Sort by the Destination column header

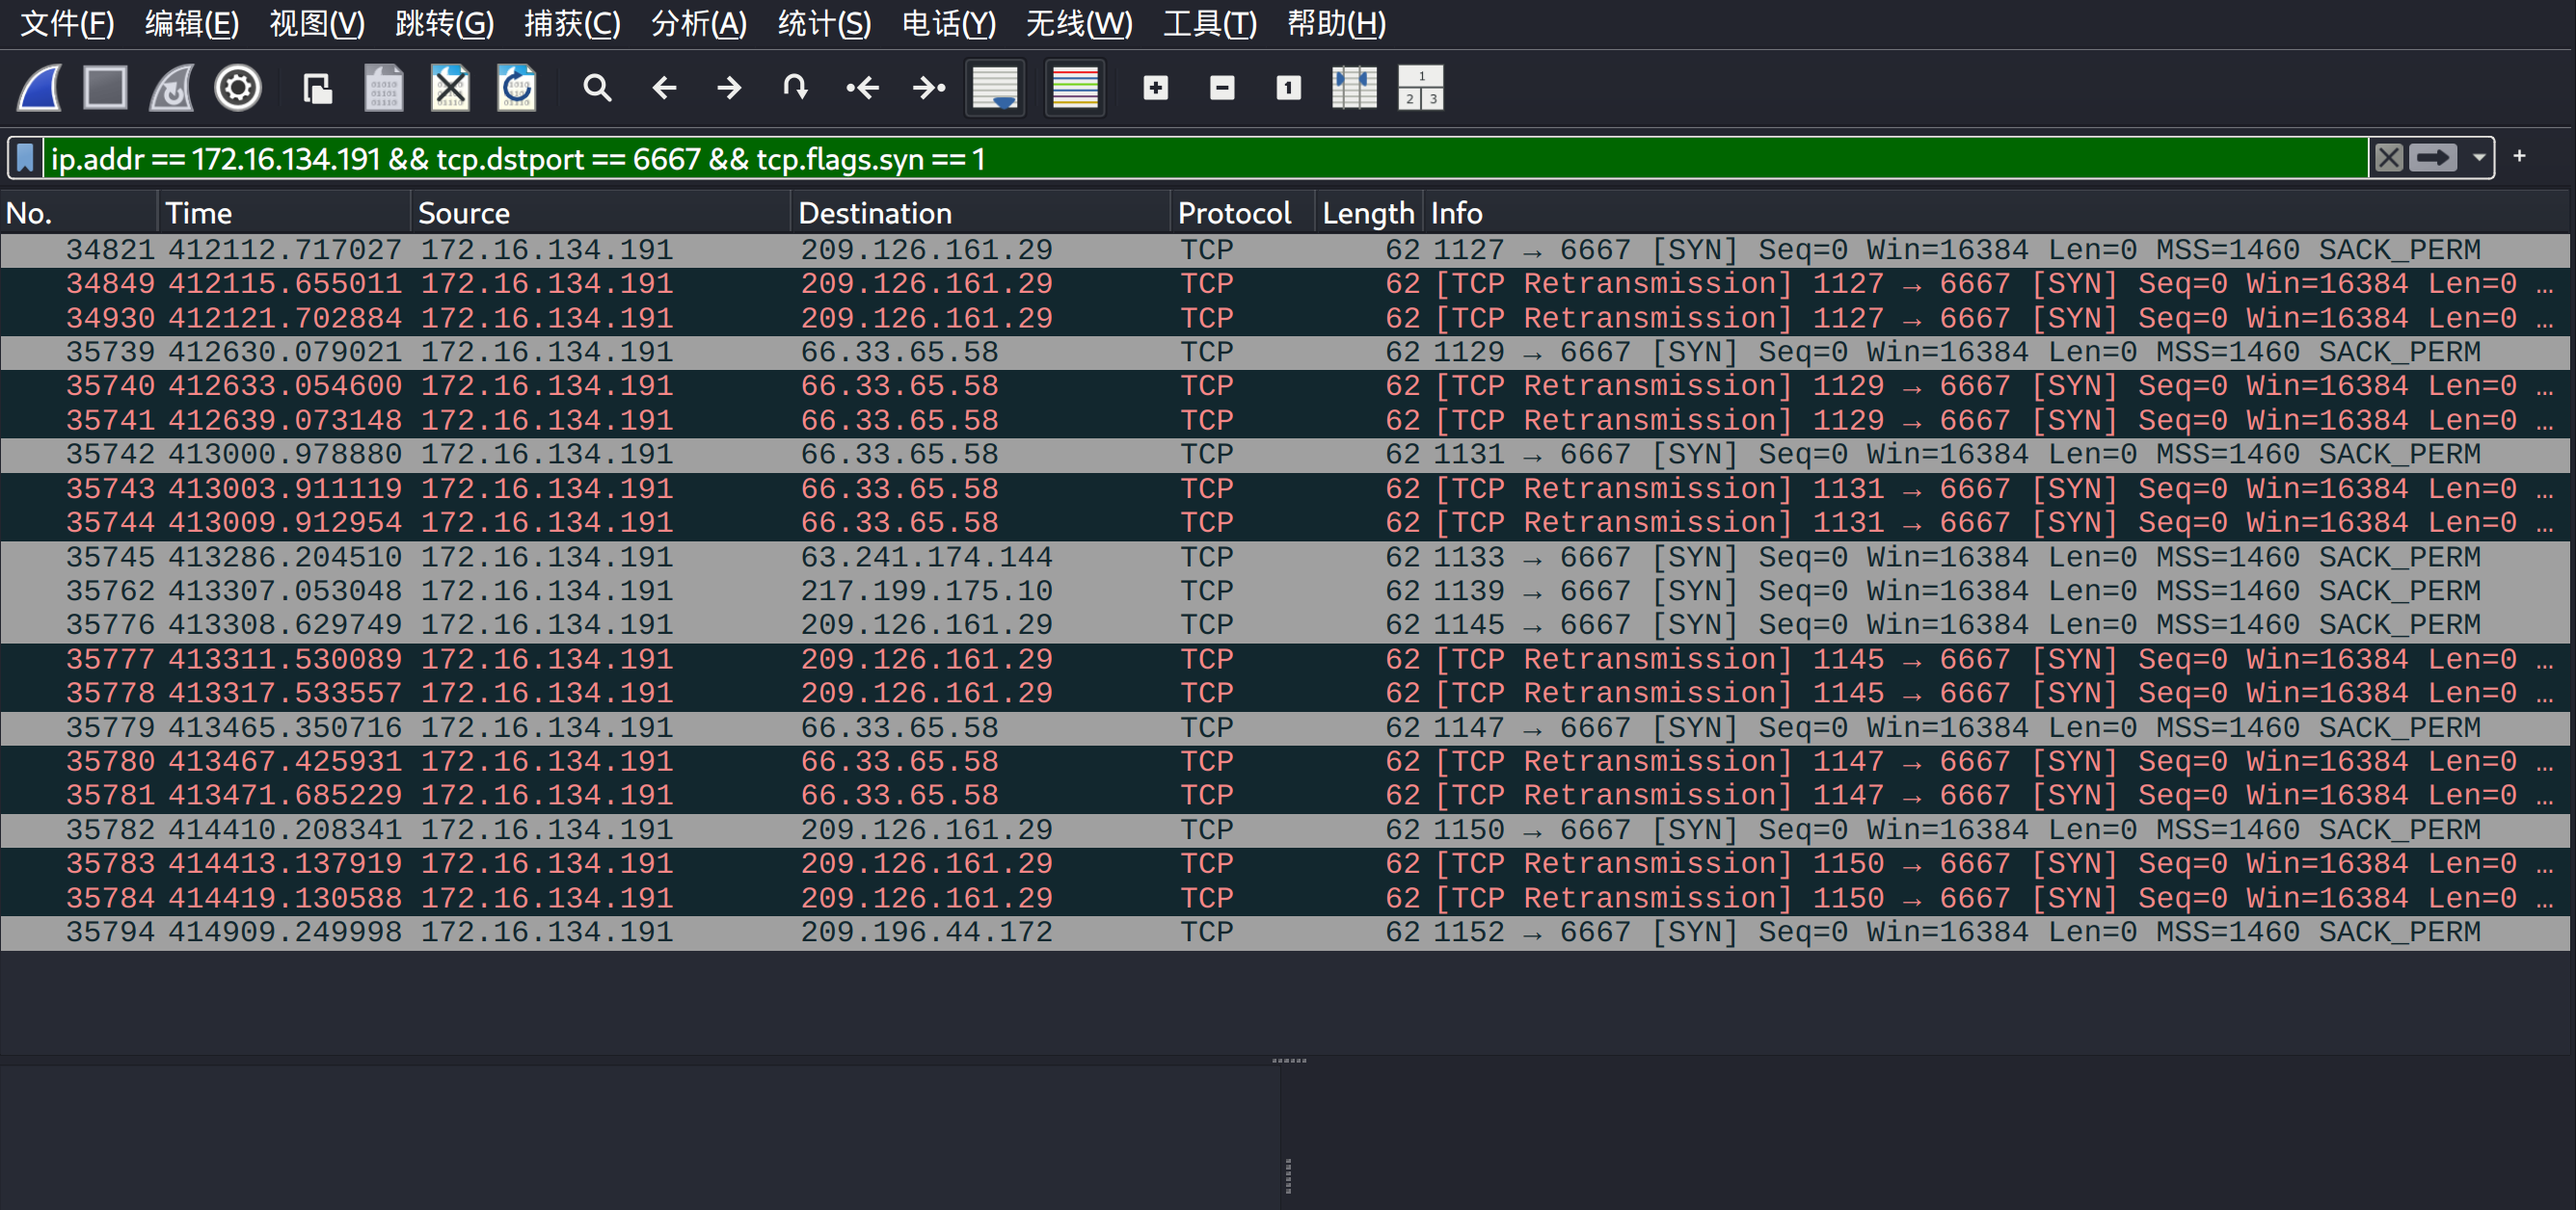pos(874,213)
